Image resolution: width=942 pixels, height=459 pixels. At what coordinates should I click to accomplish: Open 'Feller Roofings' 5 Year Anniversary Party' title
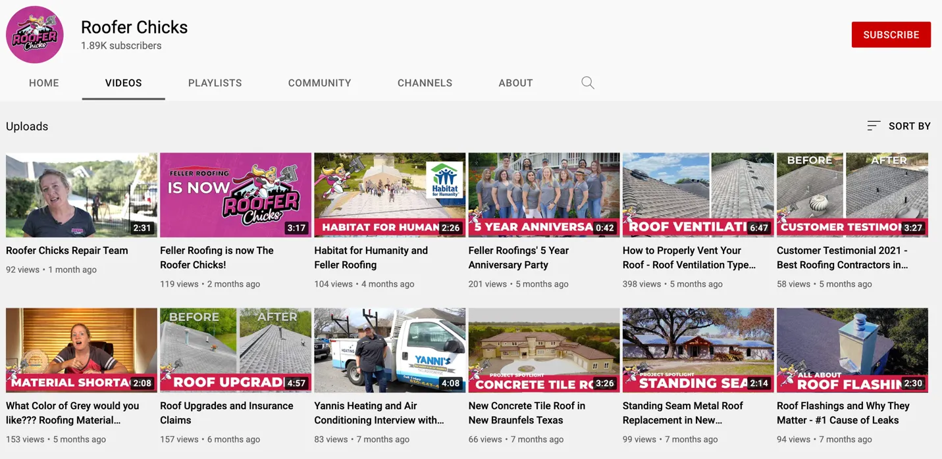click(x=518, y=258)
